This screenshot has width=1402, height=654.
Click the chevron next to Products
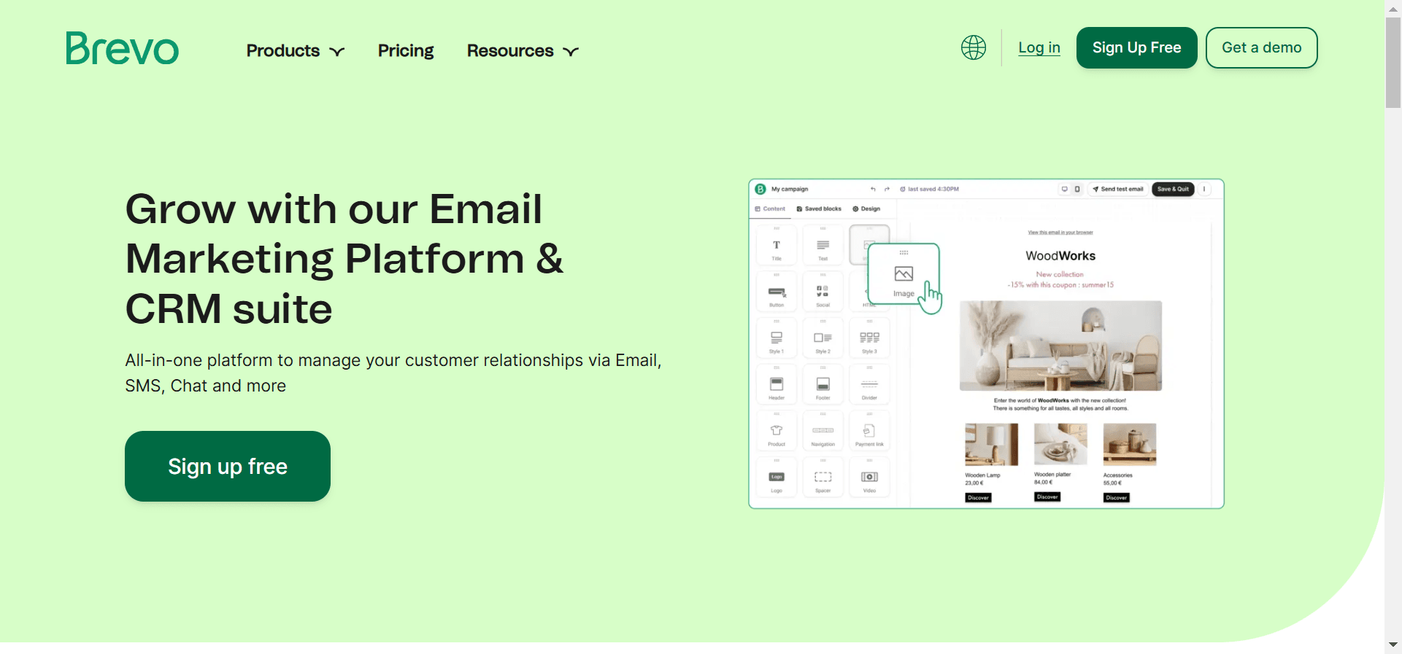(336, 52)
